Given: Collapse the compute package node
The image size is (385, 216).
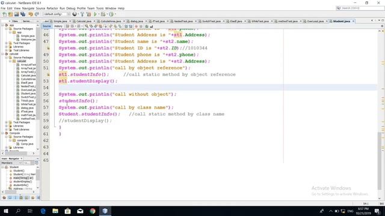Looking at the screenshot, I should point(10,140).
